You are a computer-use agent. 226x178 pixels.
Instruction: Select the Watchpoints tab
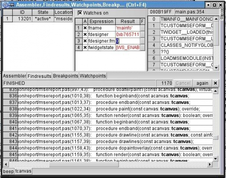point(93,76)
